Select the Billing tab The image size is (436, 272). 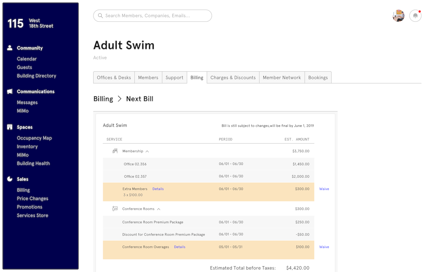pyautogui.click(x=197, y=78)
